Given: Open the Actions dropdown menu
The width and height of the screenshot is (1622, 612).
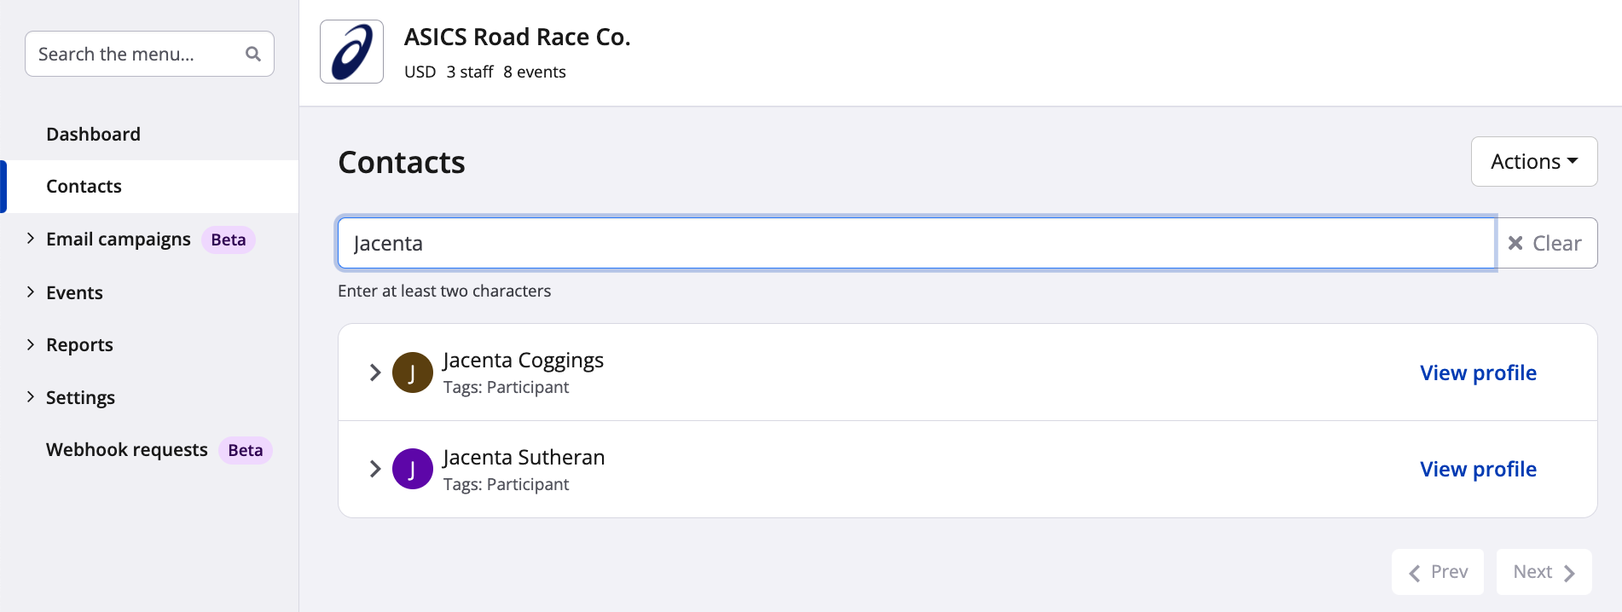Looking at the screenshot, I should click(1533, 161).
